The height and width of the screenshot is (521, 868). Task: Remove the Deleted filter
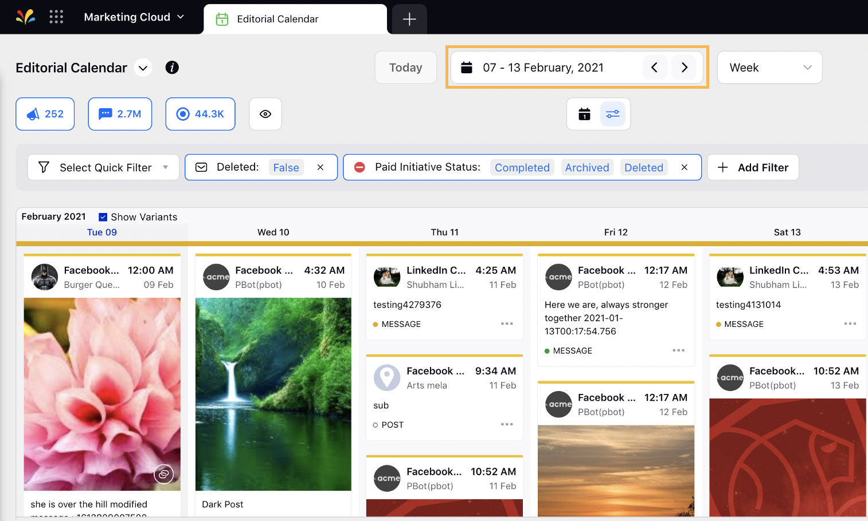(x=320, y=167)
